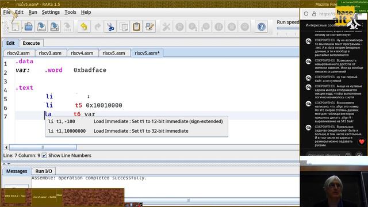Open the saved riscv5.asm file tab
Viewport: 368px width, 207px height.
click(x=114, y=53)
